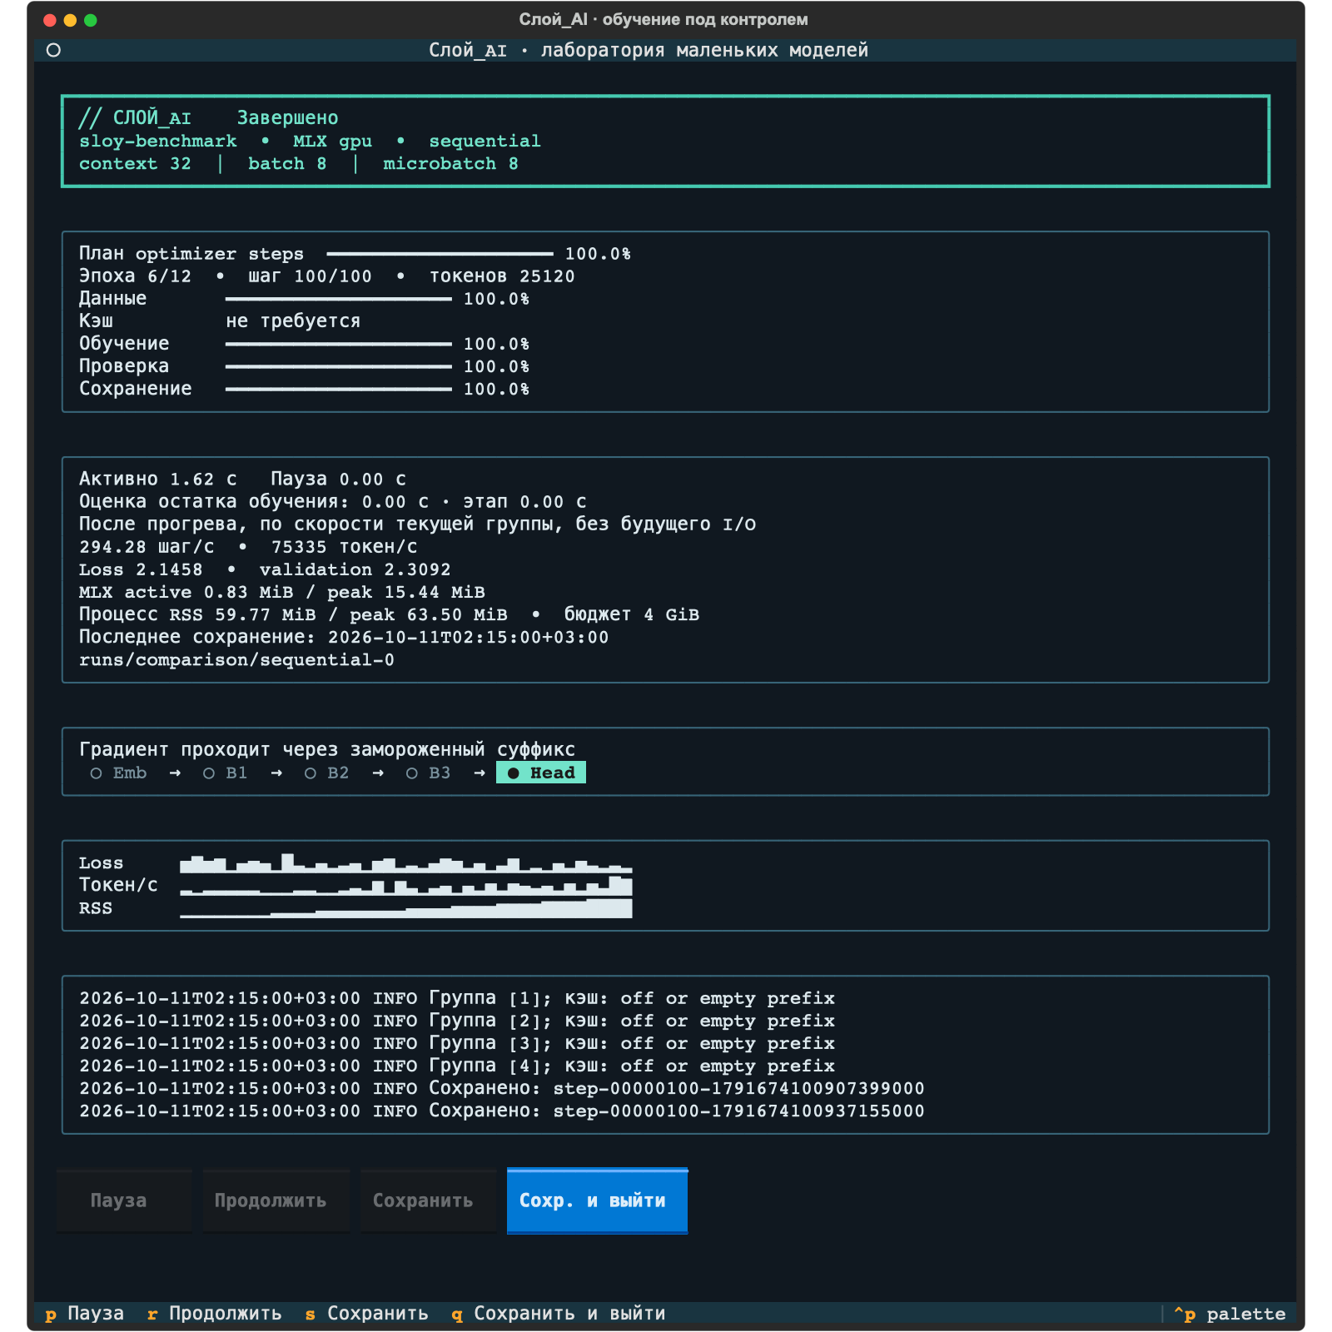The width and height of the screenshot is (1332, 1332).
Task: Click 'токенов 25120' text
Action: (x=502, y=276)
